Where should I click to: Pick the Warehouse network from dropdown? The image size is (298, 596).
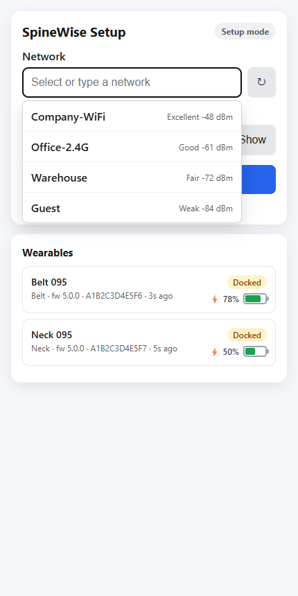click(x=132, y=177)
